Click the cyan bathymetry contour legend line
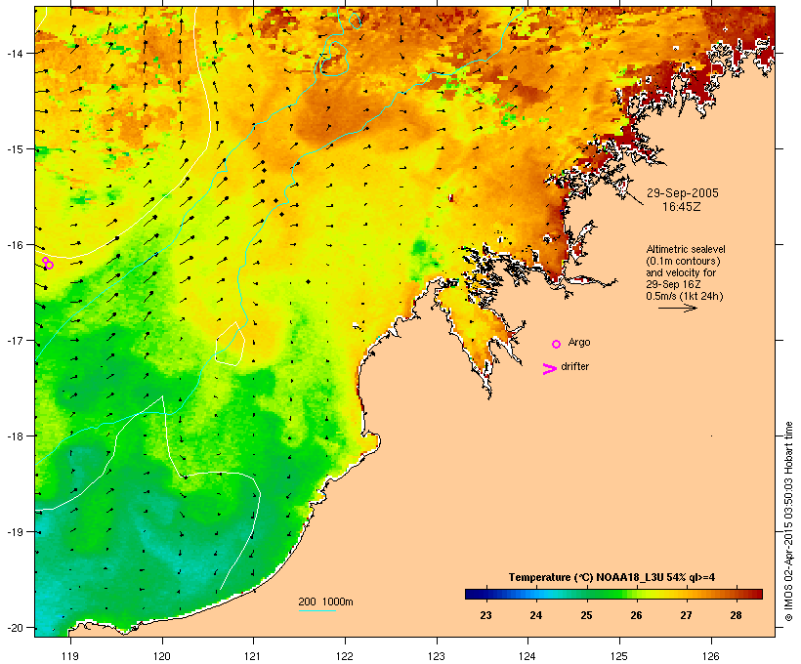801x664 pixels. pyautogui.click(x=317, y=611)
